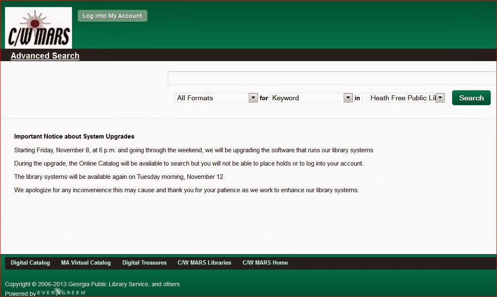Open the Keyword search type dropdown
This screenshot has height=297, width=497.
tap(311, 98)
